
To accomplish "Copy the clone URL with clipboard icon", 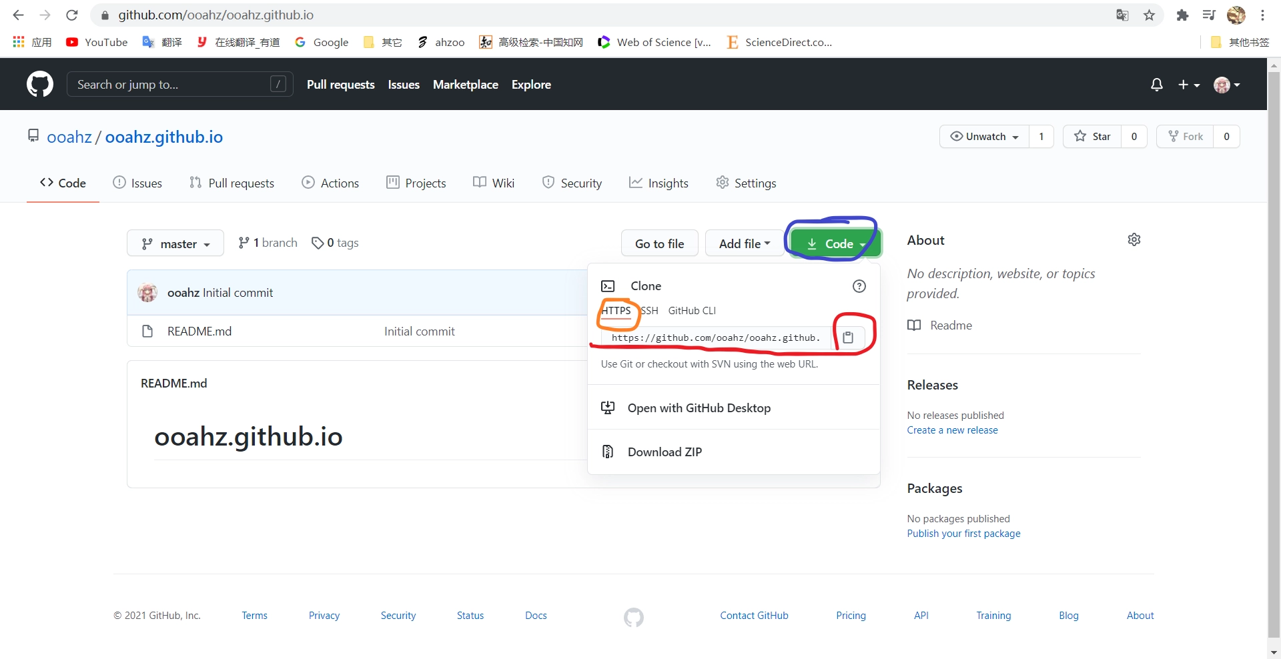I will [848, 338].
